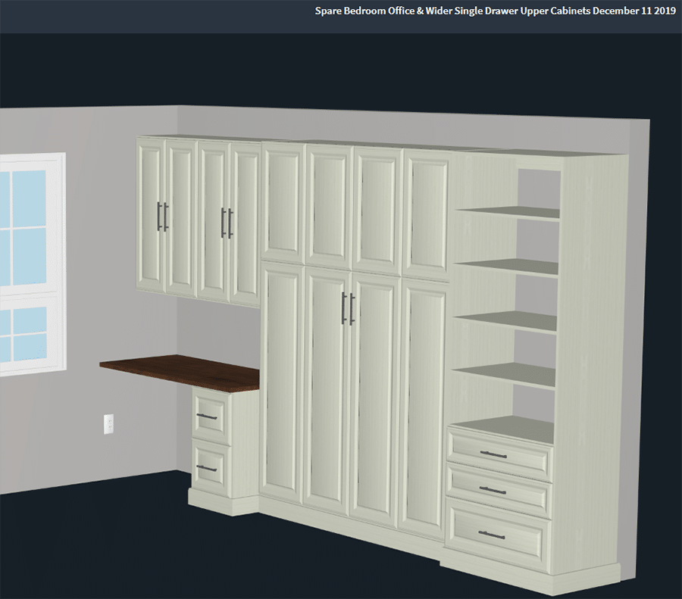Select the white window on the left wall
The width and height of the screenshot is (682, 599).
(33, 264)
